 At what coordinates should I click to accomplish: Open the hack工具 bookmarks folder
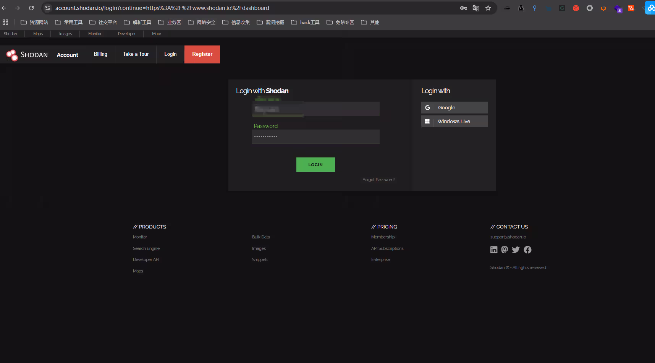(305, 22)
